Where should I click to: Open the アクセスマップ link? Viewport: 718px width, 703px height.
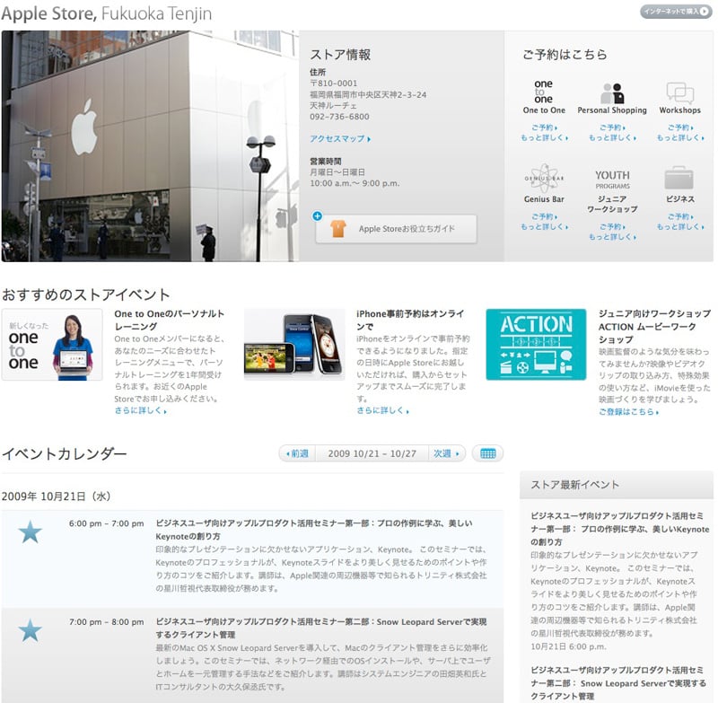339,139
